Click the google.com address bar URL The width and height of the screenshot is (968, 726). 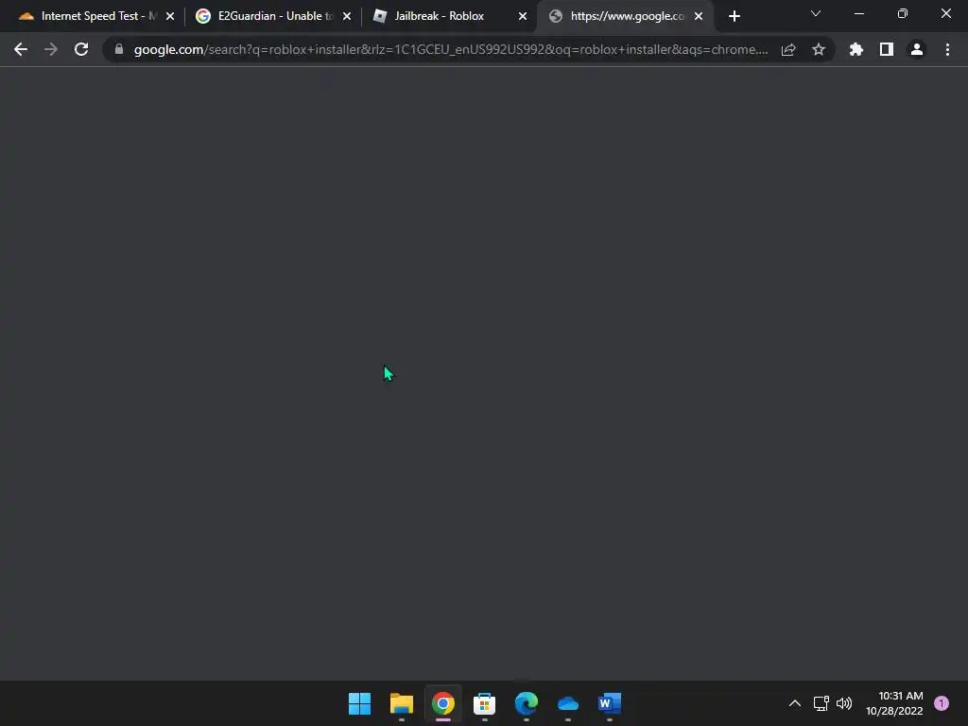(451, 49)
